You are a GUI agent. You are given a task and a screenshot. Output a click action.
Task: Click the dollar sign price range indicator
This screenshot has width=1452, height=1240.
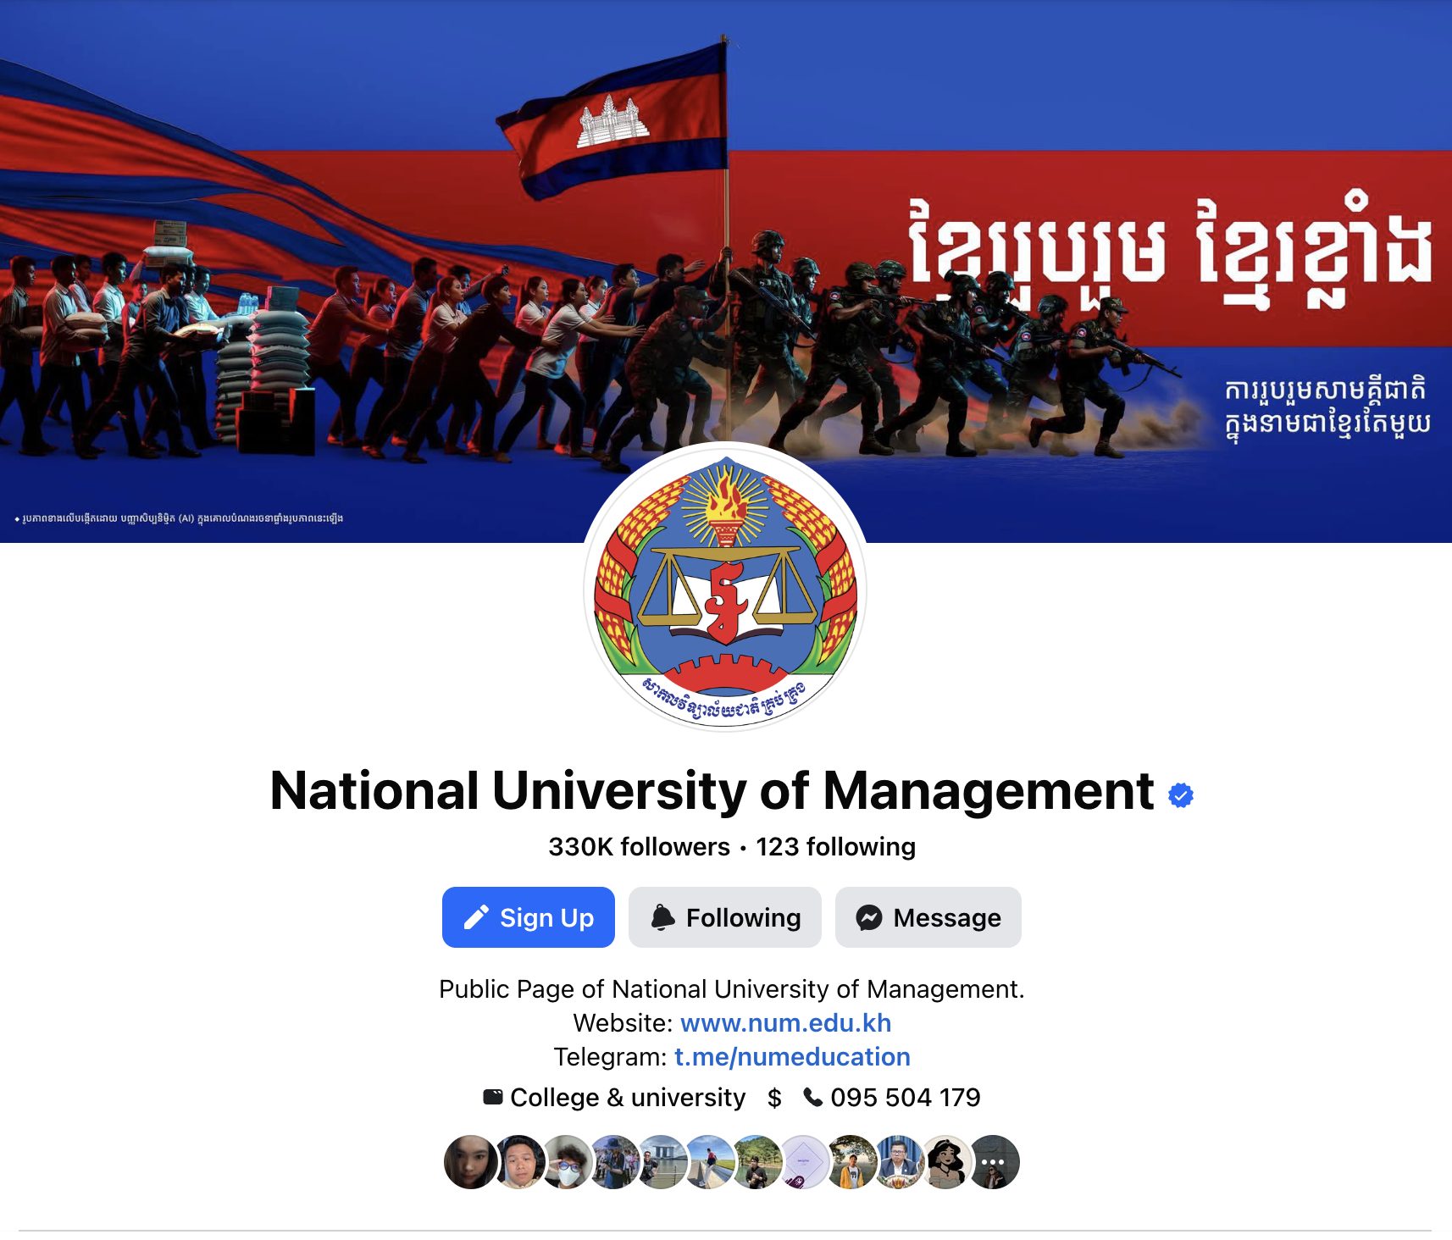click(x=774, y=1098)
